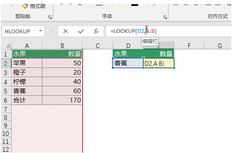233x153 pixels.
Task: Open the 字体 font group dialog launcher
Action: 165,17
